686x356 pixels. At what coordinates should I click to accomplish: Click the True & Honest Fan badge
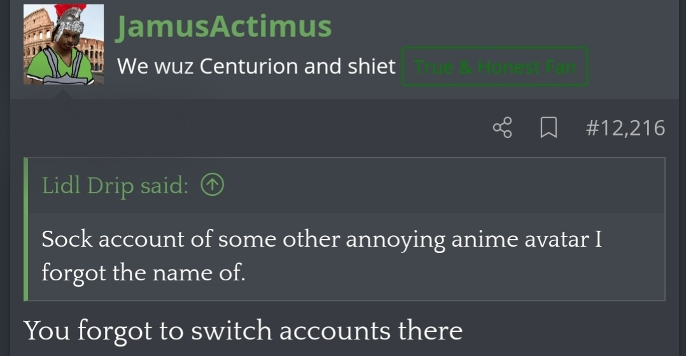[494, 66]
